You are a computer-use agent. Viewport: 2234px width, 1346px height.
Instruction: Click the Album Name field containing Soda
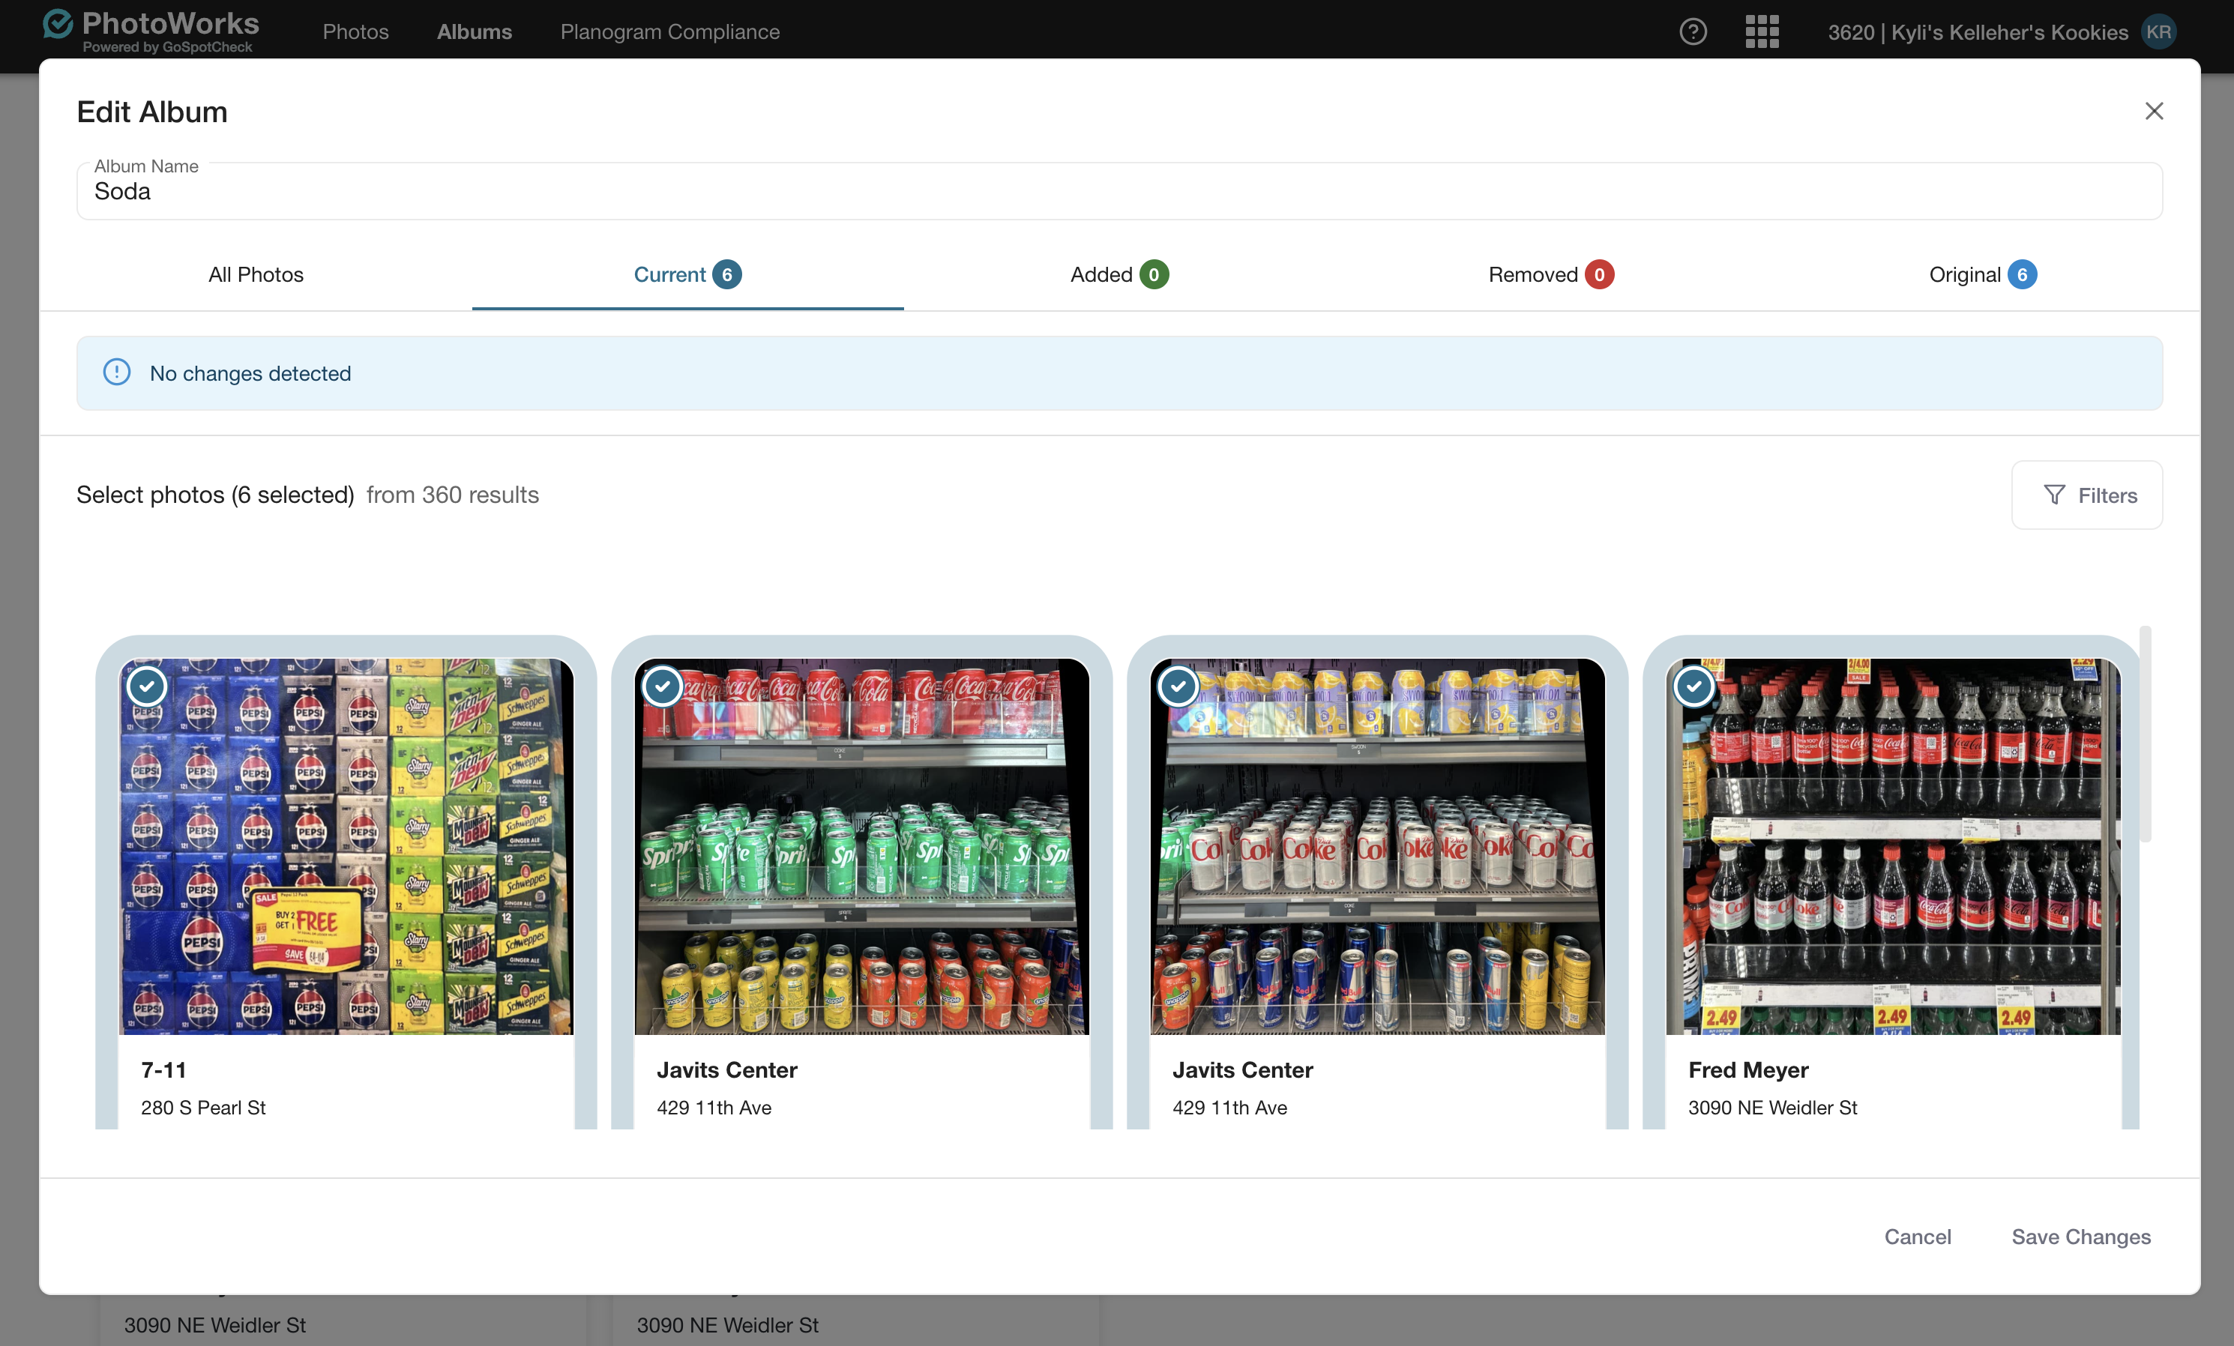point(1118,191)
